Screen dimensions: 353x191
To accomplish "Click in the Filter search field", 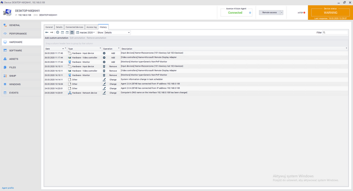I will coord(336,33).
